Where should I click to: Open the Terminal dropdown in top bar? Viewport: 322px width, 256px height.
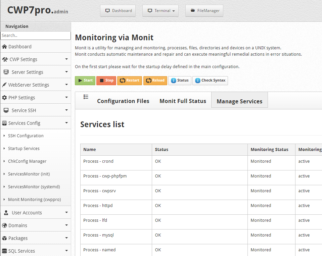click(160, 11)
